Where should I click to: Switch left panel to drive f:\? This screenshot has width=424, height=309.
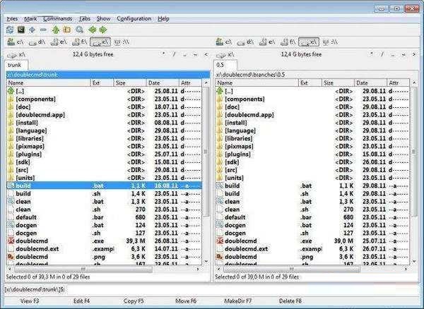coord(79,42)
